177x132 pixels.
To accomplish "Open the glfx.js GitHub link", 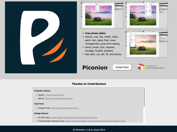I will [59, 99].
